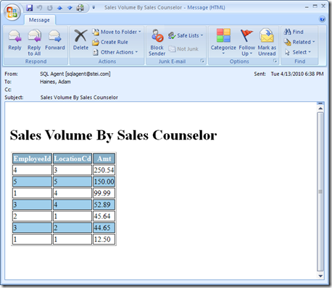Click the Not Junk button

[x=183, y=49]
